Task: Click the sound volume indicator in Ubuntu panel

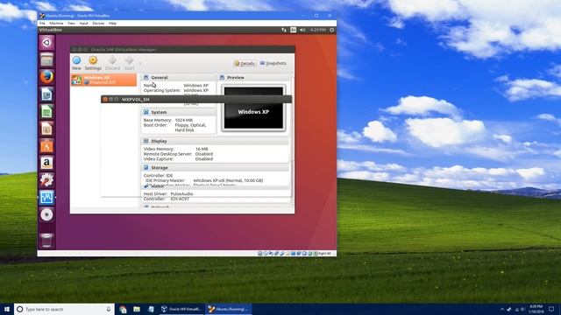Action: [x=302, y=30]
